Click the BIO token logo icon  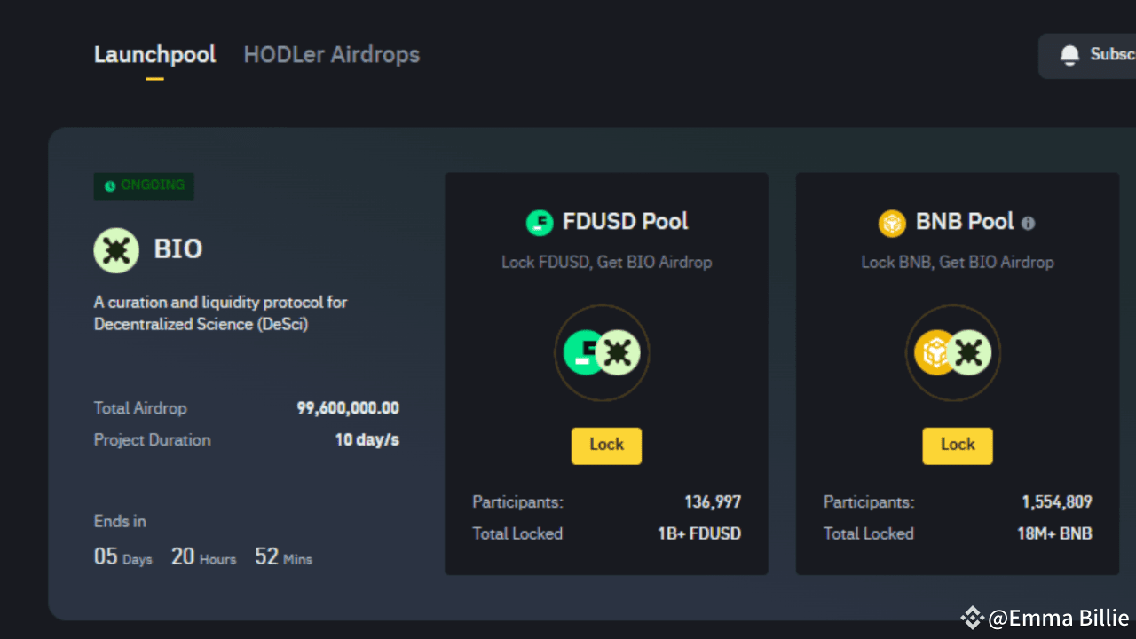(115, 249)
